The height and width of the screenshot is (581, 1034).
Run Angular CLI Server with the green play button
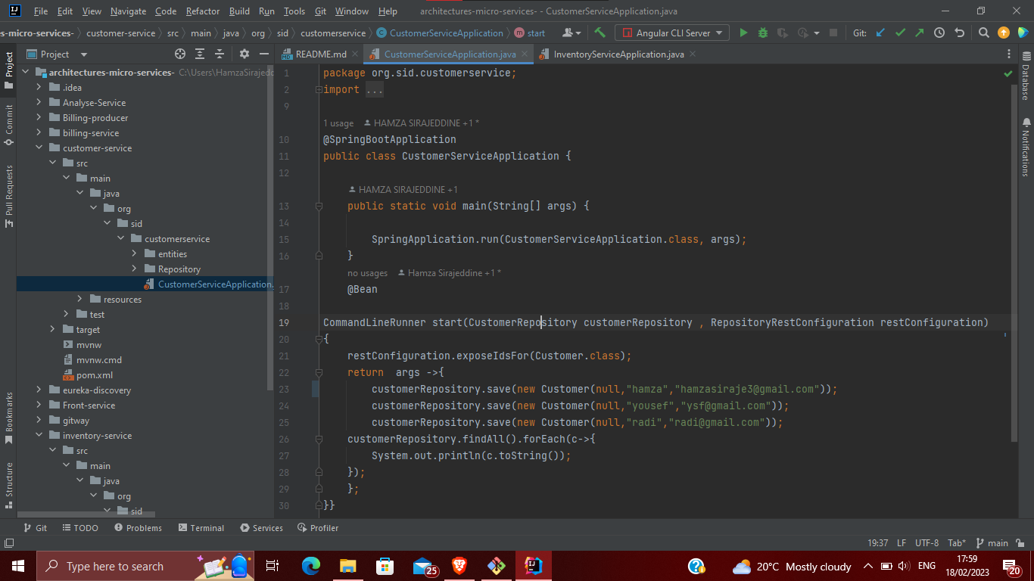743,33
